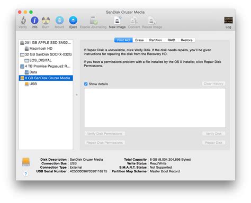Click the Not Supported S.M.A.R.T. status
This screenshot has width=251, height=203.
coord(161,168)
